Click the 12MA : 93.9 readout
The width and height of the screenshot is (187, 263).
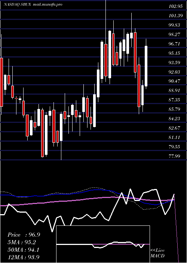pyautogui.click(x=24, y=257)
